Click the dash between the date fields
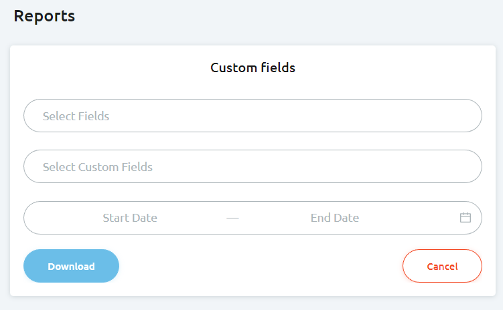 pos(232,218)
